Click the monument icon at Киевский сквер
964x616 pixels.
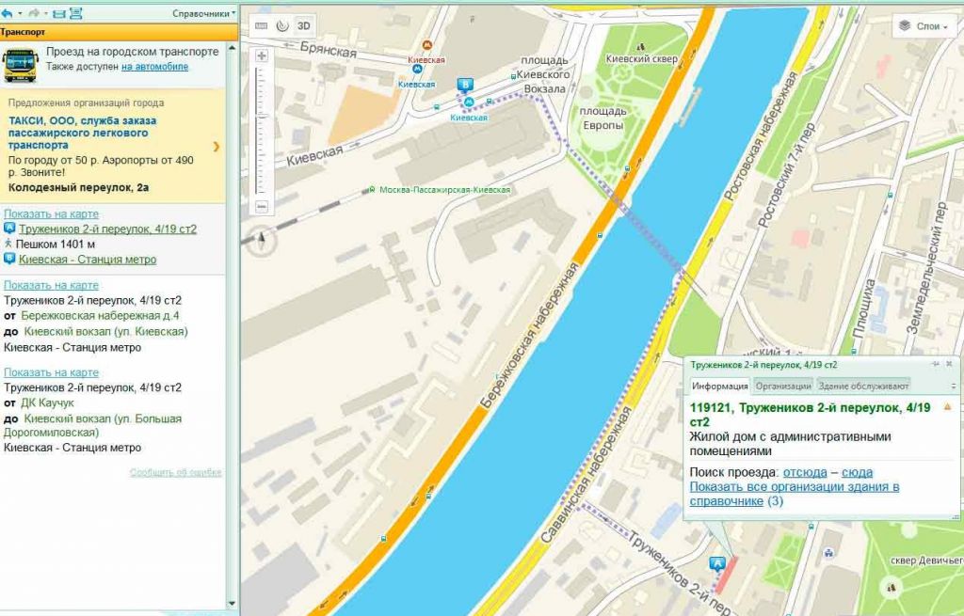pyautogui.click(x=641, y=46)
